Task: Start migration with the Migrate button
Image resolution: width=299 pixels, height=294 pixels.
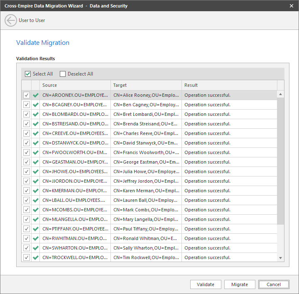Action: coord(240,284)
